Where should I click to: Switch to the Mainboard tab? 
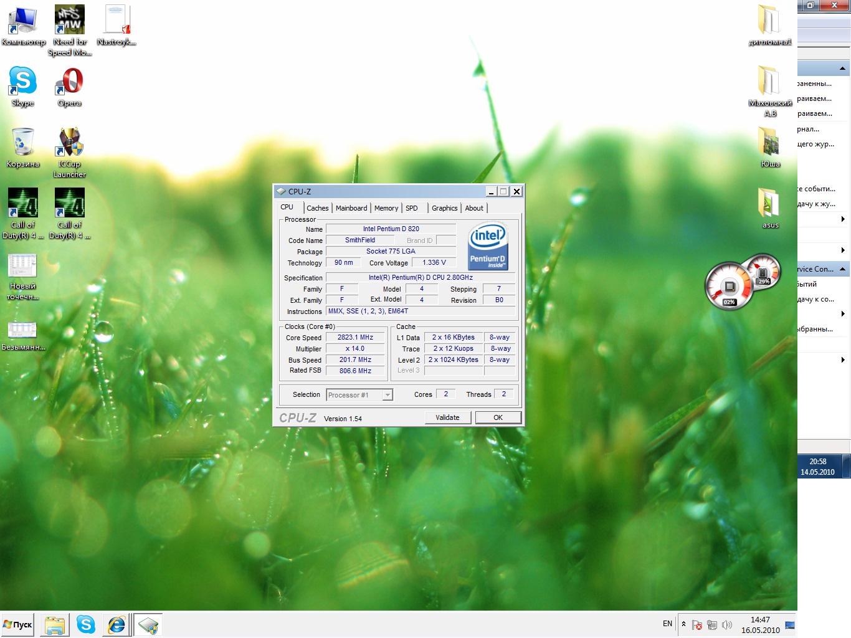click(x=351, y=208)
